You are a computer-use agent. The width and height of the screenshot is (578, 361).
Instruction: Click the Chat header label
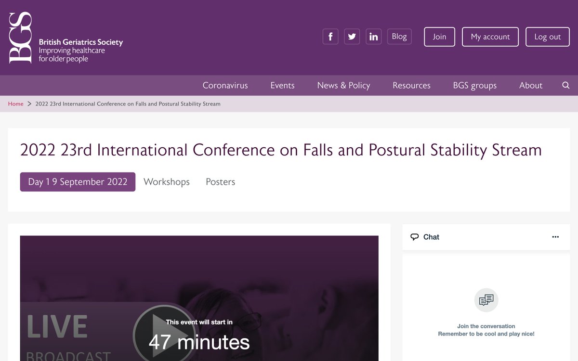(x=431, y=237)
